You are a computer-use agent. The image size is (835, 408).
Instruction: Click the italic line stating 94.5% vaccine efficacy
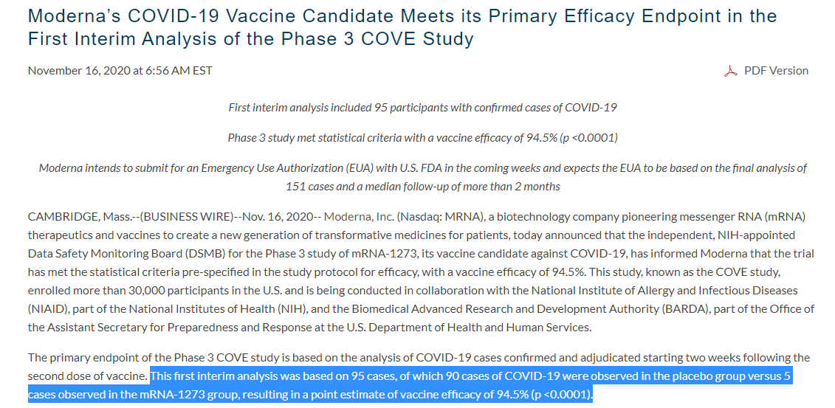422,138
